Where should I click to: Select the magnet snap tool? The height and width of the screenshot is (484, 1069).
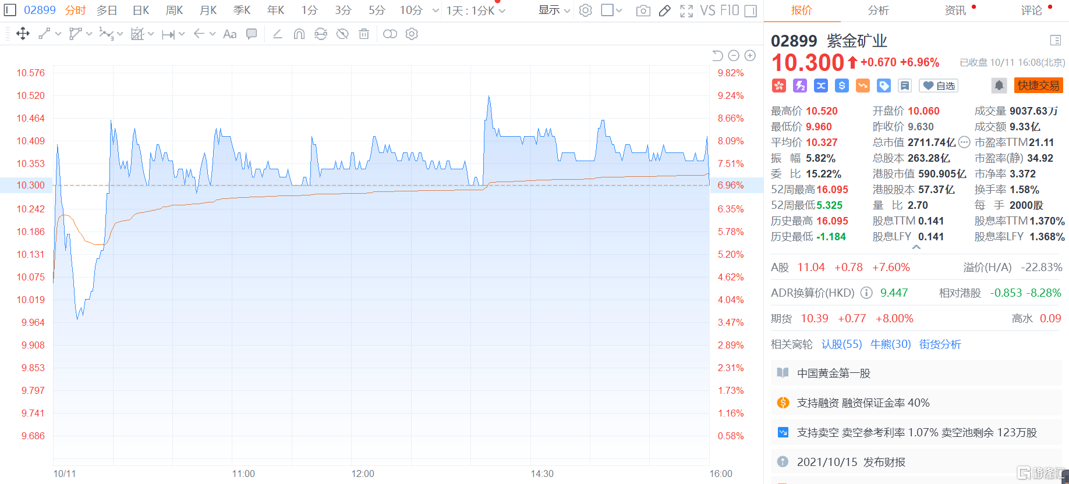click(x=299, y=34)
